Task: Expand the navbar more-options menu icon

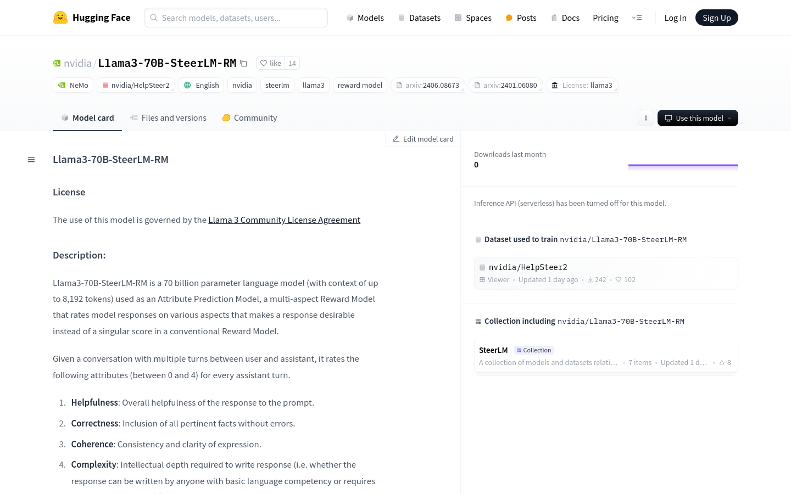Action: 637,18
